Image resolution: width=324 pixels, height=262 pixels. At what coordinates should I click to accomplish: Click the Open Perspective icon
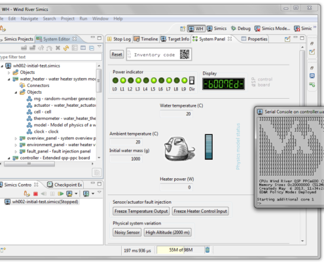click(183, 29)
